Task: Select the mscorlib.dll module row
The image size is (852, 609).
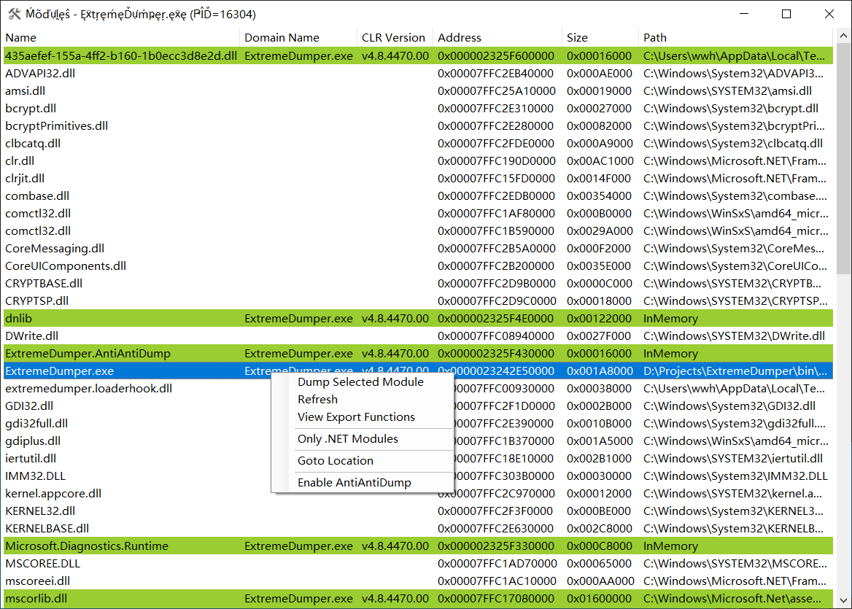Action: (418, 598)
